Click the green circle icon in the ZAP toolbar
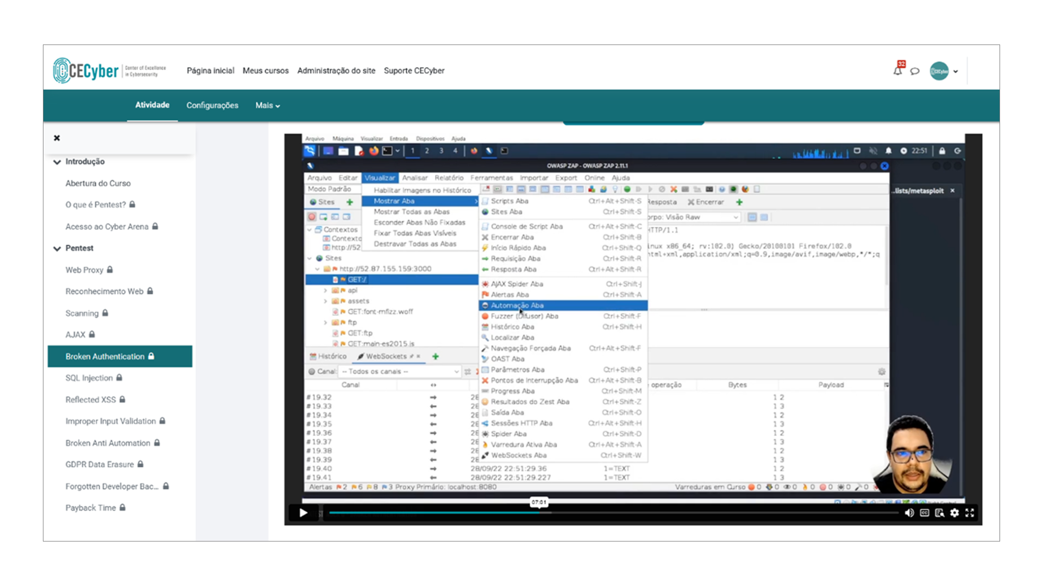 click(627, 189)
